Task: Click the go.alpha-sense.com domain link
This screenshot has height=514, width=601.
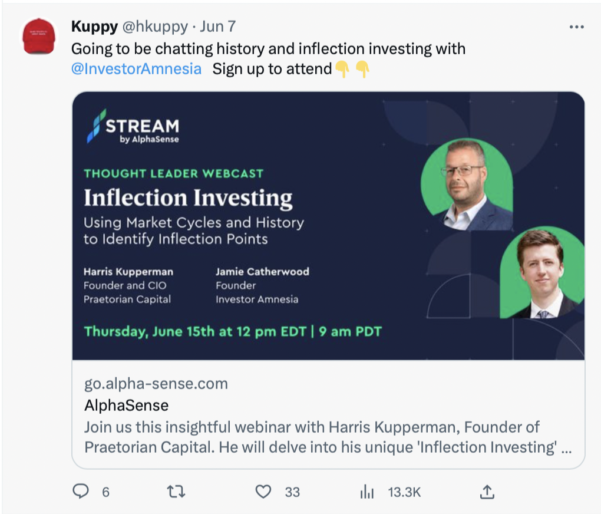Action: (x=156, y=384)
